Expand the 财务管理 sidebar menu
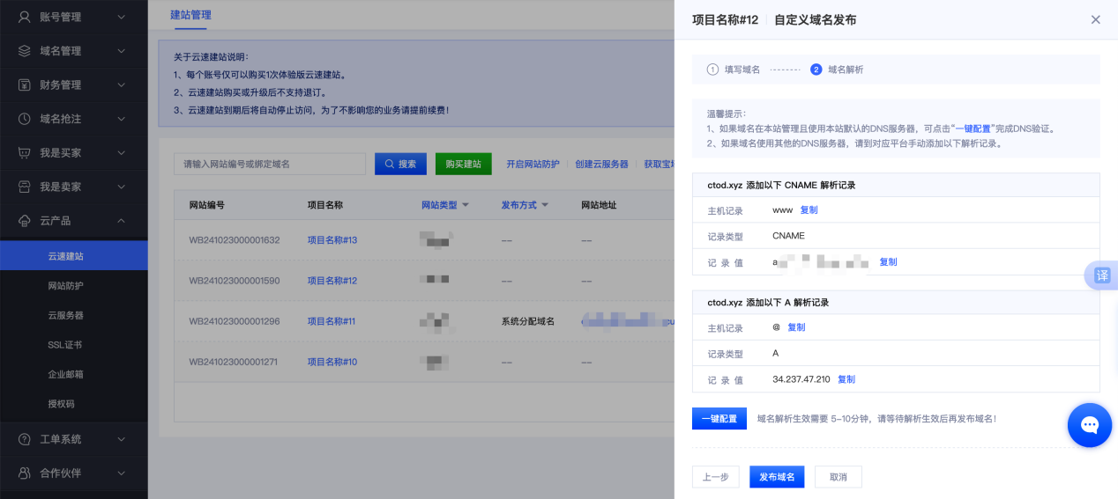Screen dimensions: 1118x499 point(73,84)
